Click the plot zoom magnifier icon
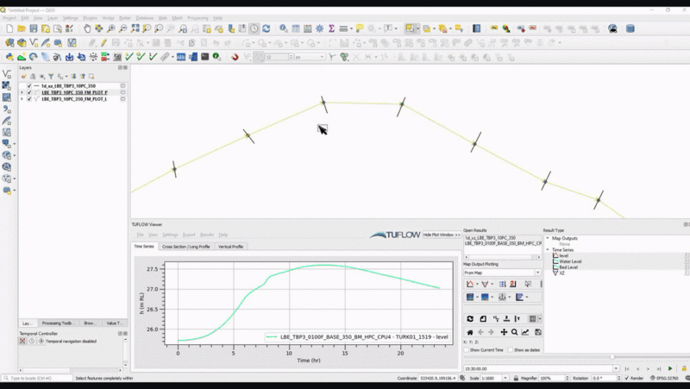690x389 pixels. coord(514,332)
